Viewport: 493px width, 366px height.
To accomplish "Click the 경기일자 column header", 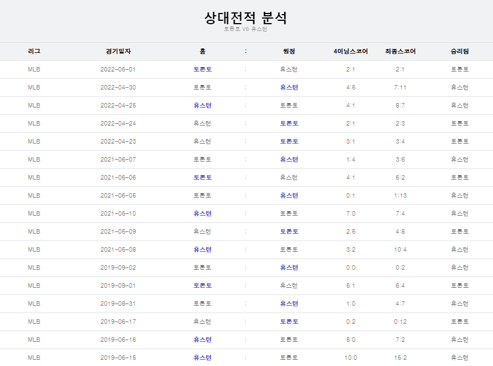I will (x=118, y=51).
